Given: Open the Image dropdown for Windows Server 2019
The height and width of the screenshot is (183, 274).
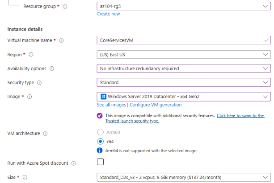Looking at the screenshot, I should point(183,97).
